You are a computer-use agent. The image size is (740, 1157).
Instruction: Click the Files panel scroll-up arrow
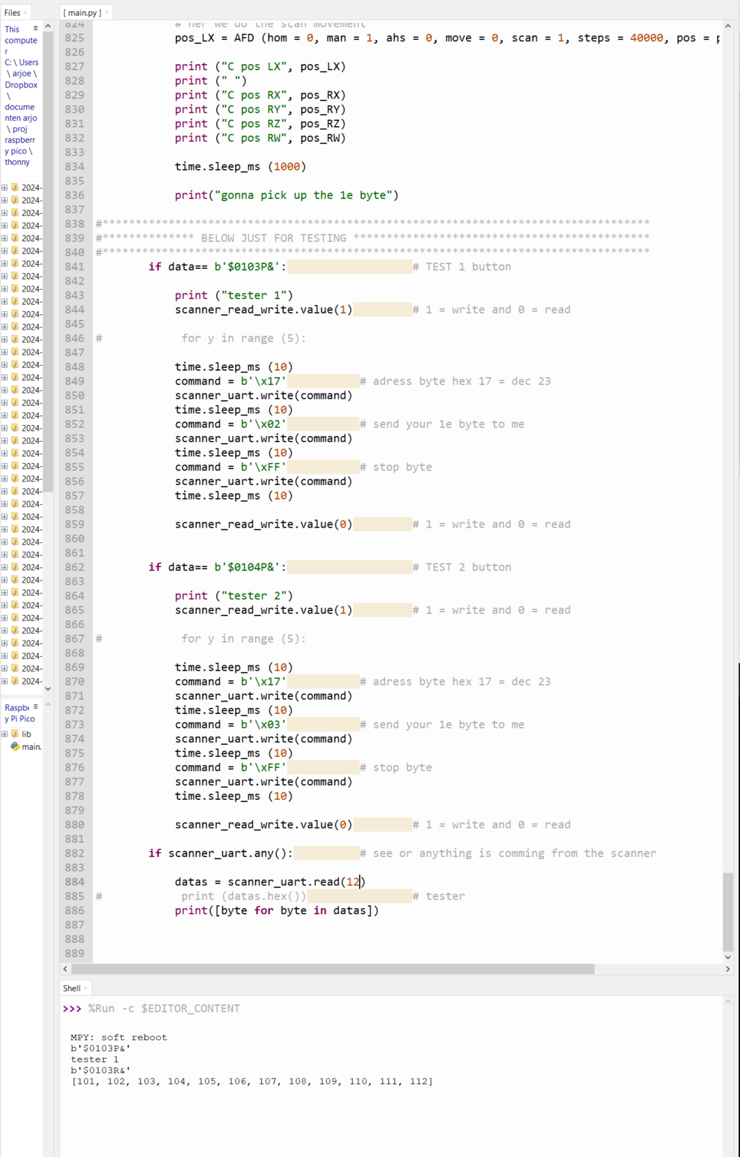click(x=47, y=26)
